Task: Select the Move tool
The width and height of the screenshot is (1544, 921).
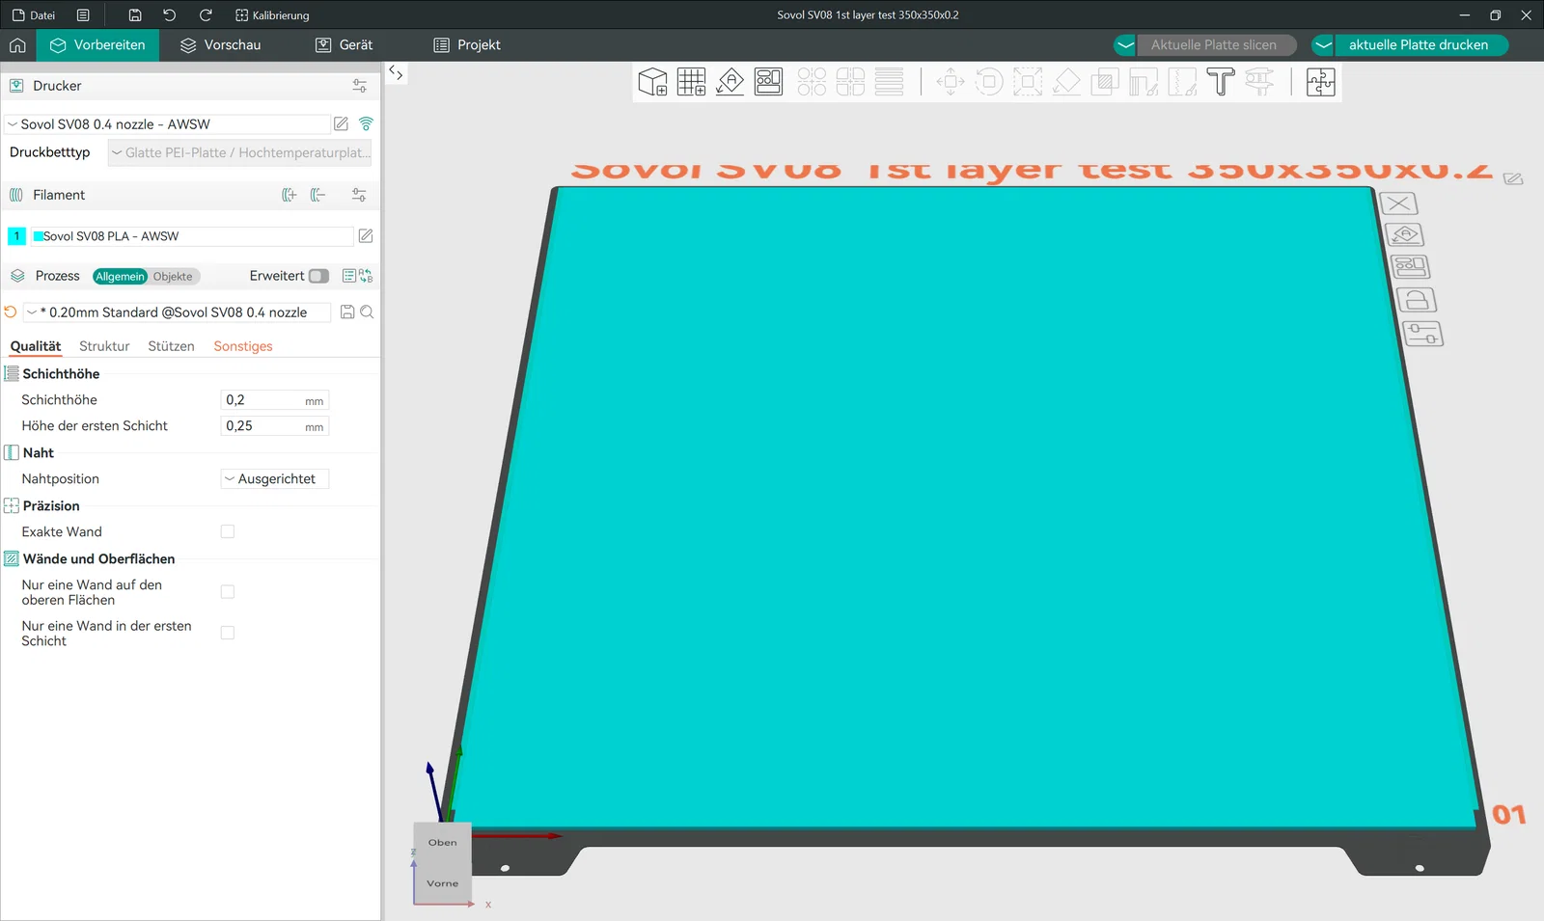Action: coord(951,82)
